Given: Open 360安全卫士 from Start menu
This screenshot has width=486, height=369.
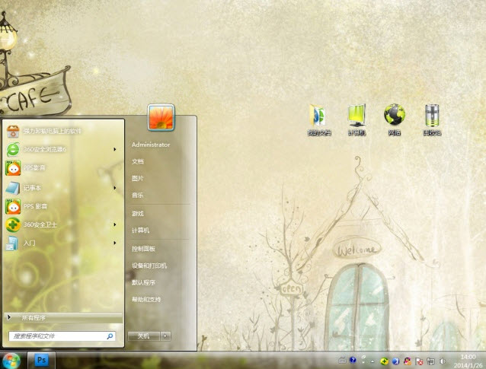Looking at the screenshot, I should click(62, 224).
